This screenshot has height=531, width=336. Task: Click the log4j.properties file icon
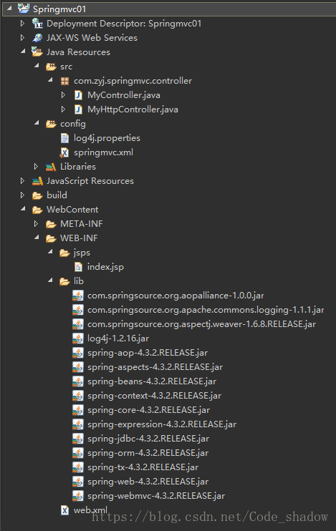tap(64, 138)
